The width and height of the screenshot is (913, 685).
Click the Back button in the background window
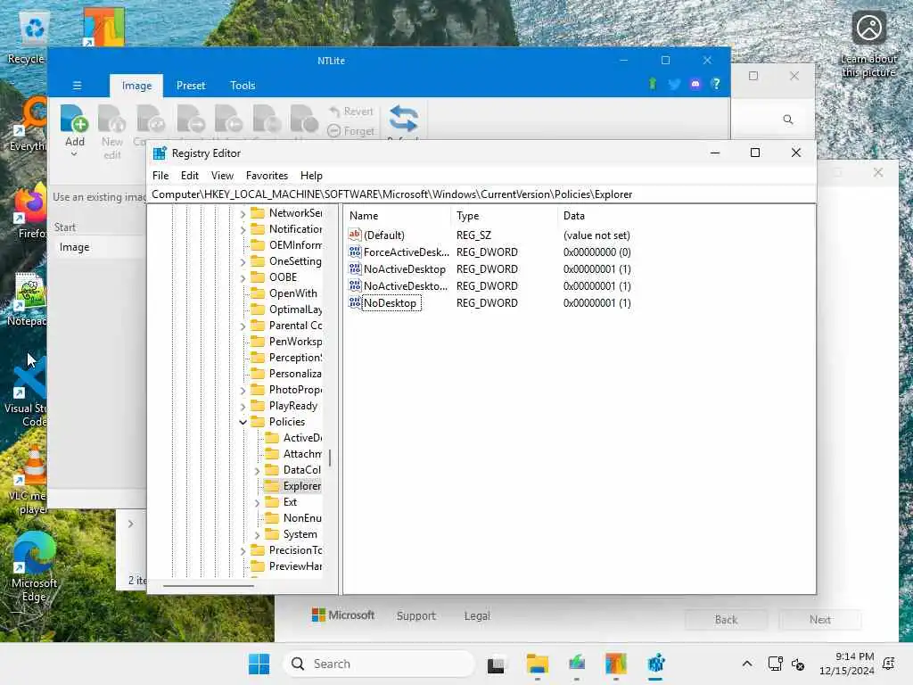[x=726, y=620]
